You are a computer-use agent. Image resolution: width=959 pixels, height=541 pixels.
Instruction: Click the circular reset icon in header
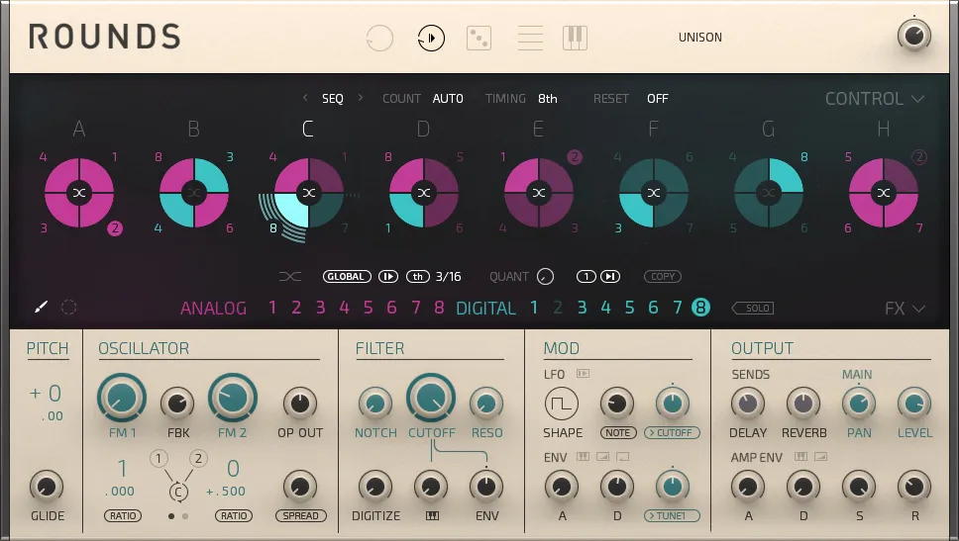pyautogui.click(x=379, y=38)
